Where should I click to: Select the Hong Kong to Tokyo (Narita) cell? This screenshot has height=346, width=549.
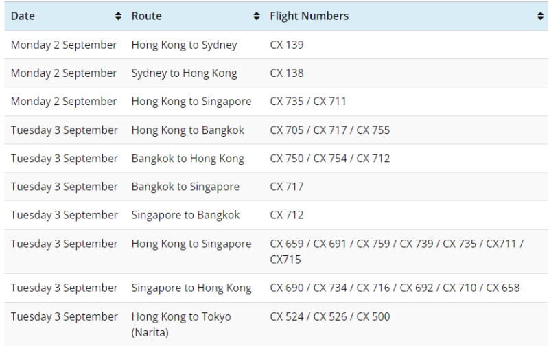pos(181,324)
